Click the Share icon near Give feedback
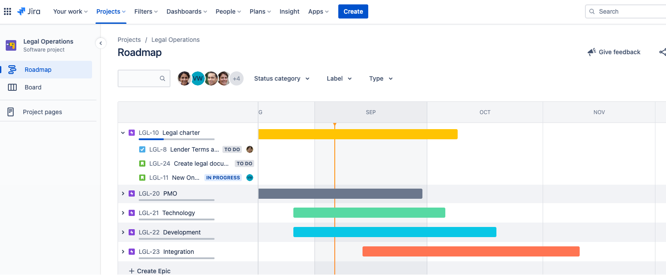This screenshot has width=666, height=275. (663, 52)
